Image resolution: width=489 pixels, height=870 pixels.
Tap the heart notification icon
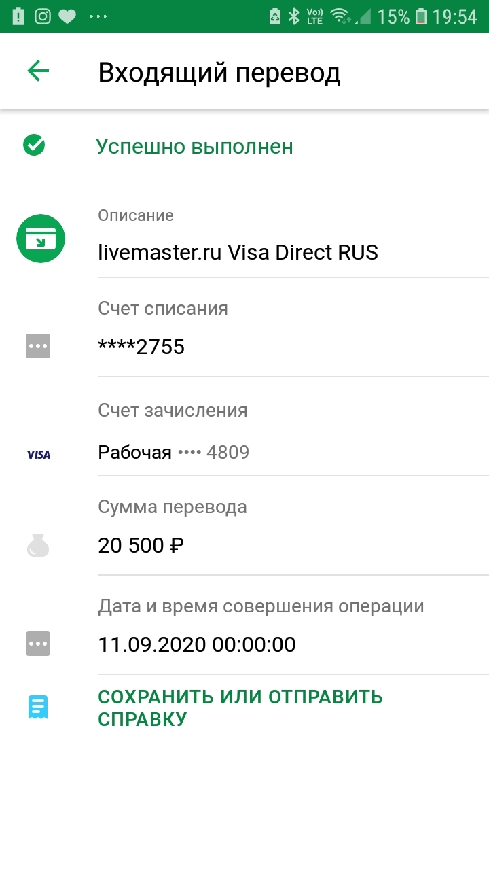(x=67, y=16)
